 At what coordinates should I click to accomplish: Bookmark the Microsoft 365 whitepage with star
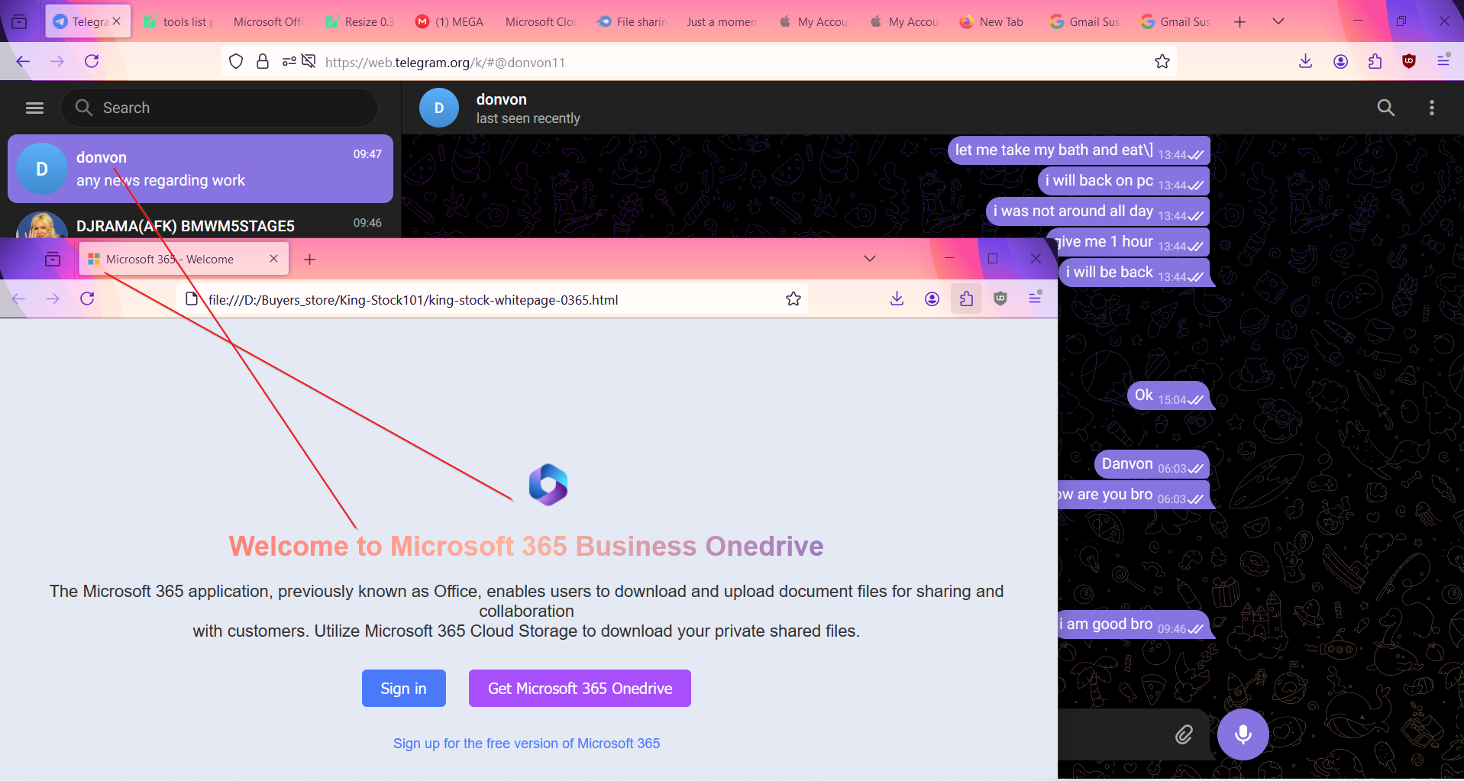(793, 299)
